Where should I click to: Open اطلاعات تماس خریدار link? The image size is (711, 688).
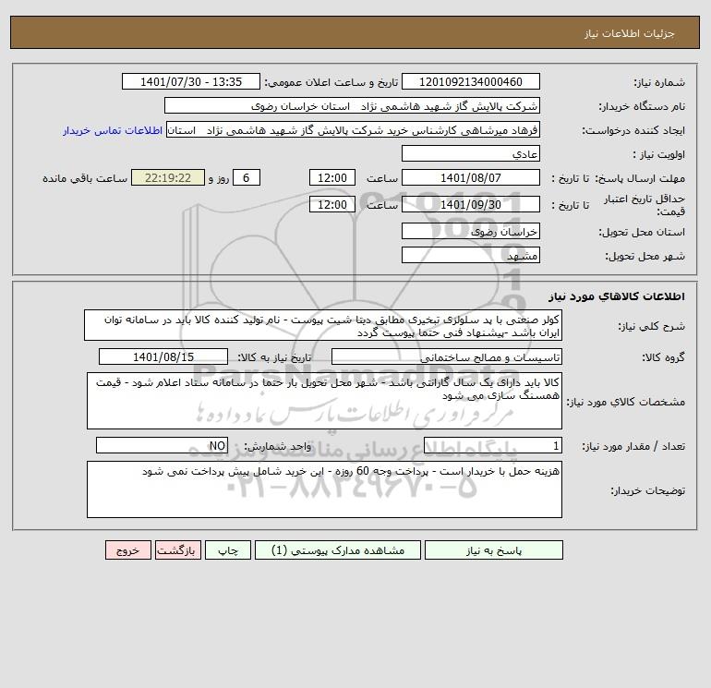coord(113,130)
